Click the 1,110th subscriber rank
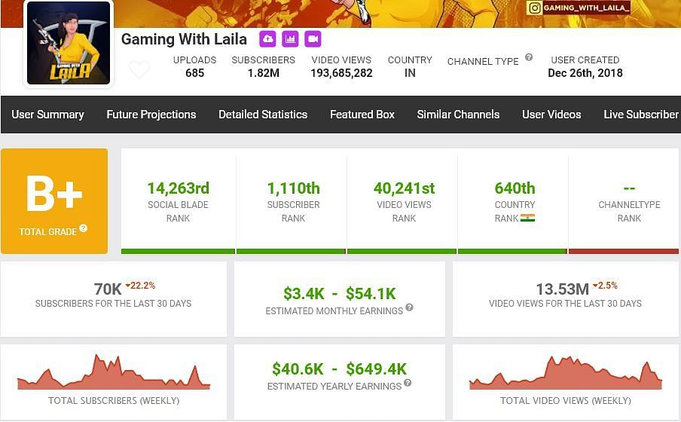 (x=293, y=188)
